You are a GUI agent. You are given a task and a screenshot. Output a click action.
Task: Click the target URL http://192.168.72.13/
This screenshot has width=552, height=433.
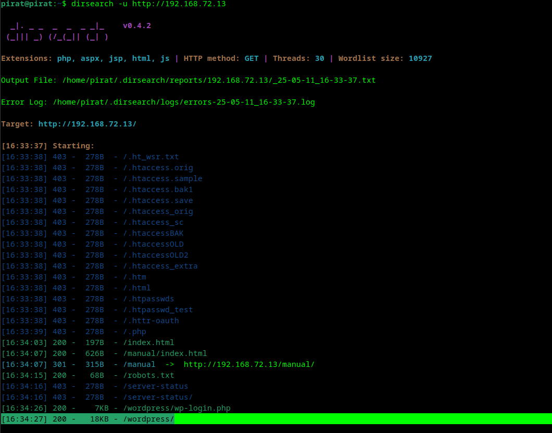coord(87,123)
